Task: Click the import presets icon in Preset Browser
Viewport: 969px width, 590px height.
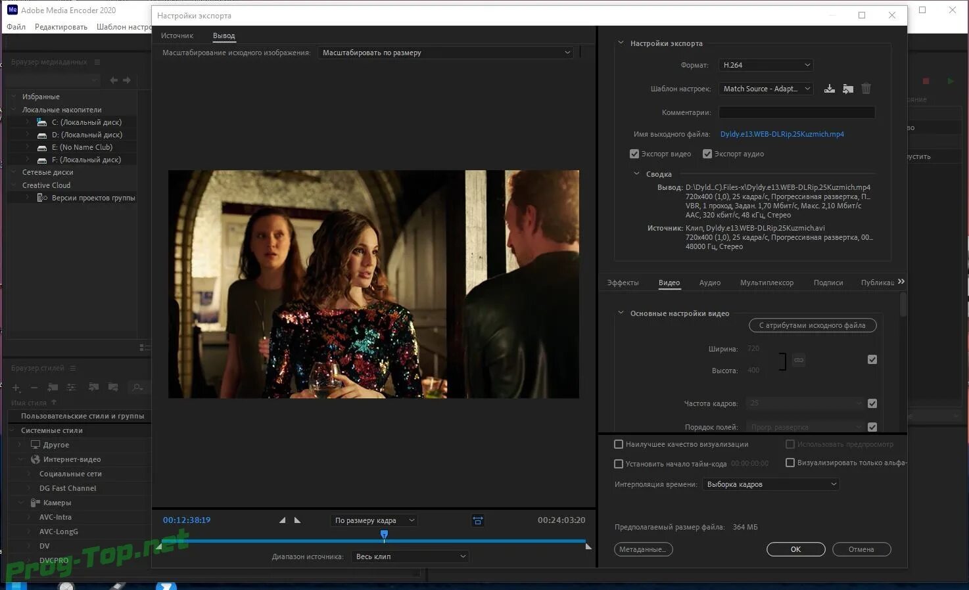Action: click(x=94, y=388)
